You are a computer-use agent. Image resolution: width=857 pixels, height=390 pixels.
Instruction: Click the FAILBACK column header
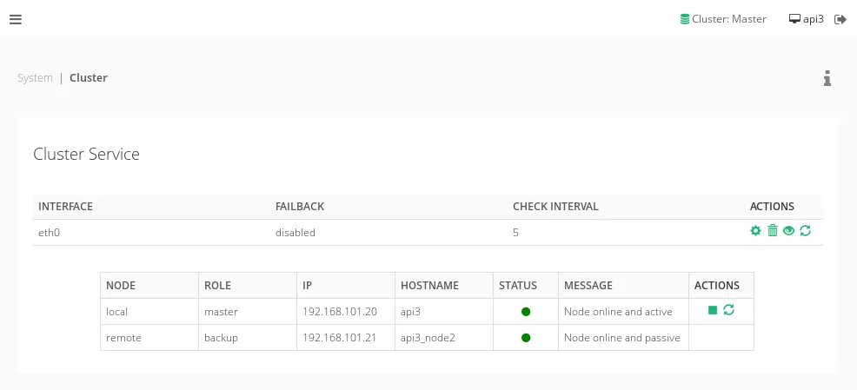point(300,207)
